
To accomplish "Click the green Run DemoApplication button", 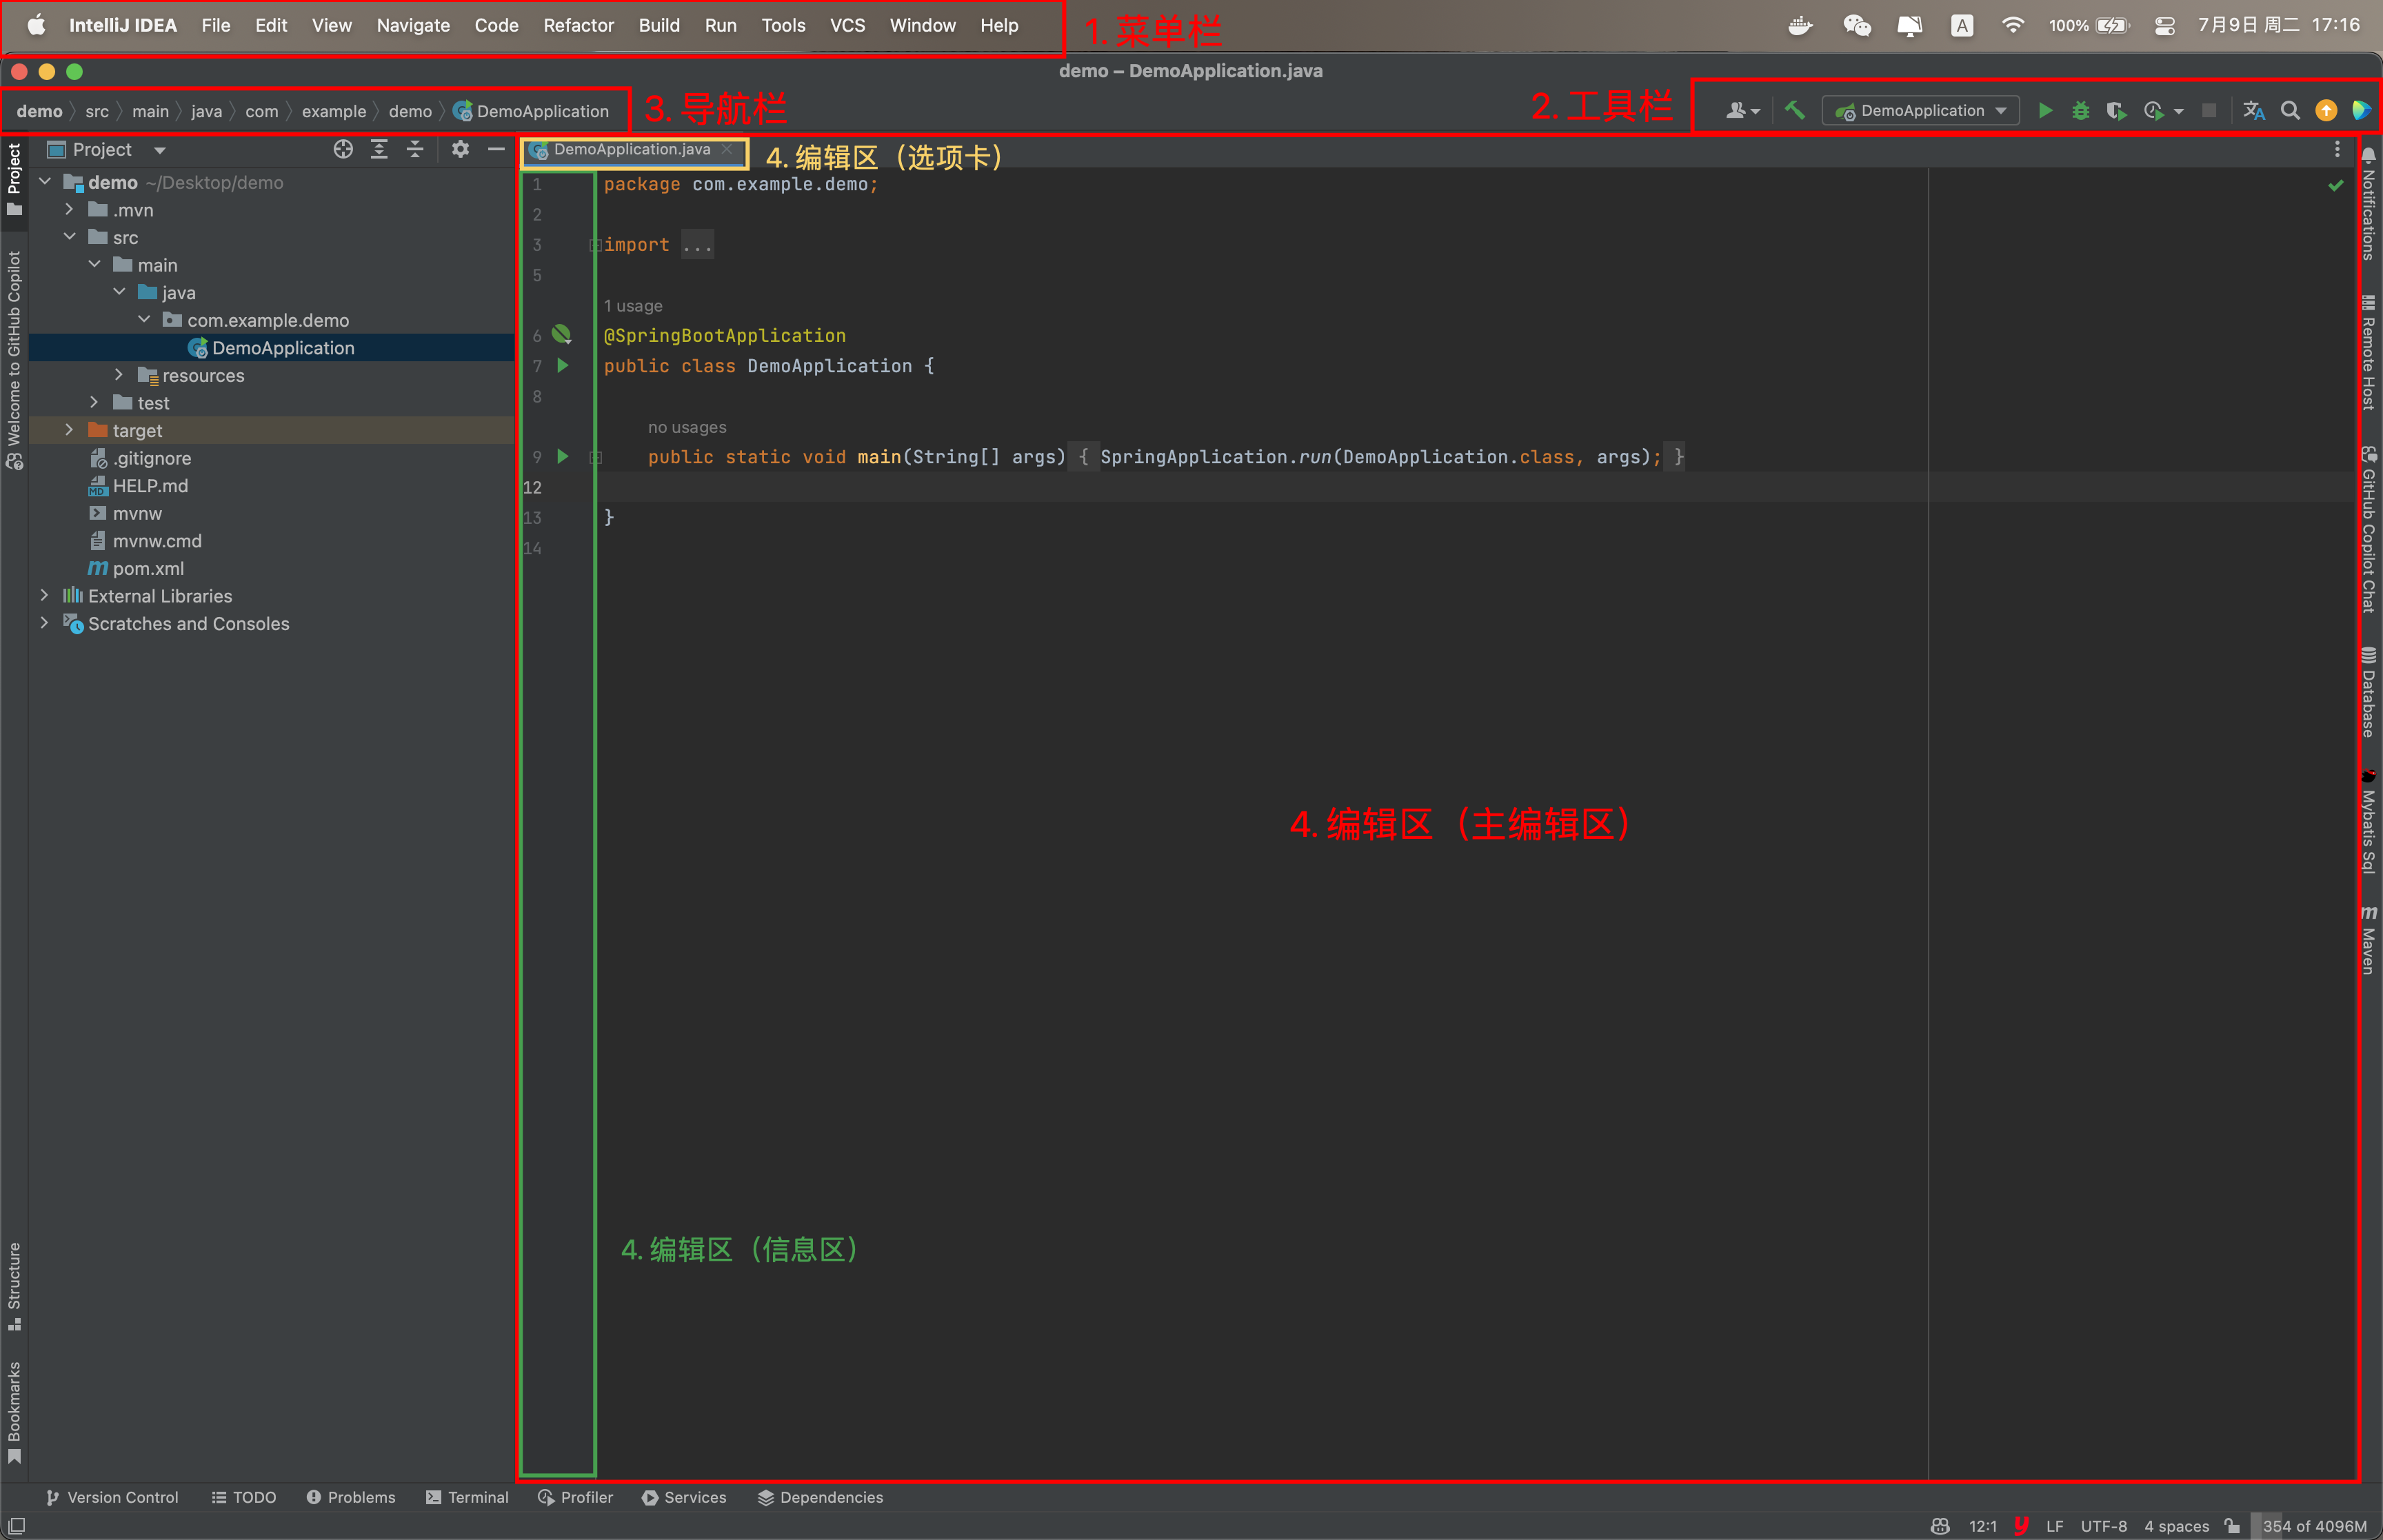I will [2045, 111].
